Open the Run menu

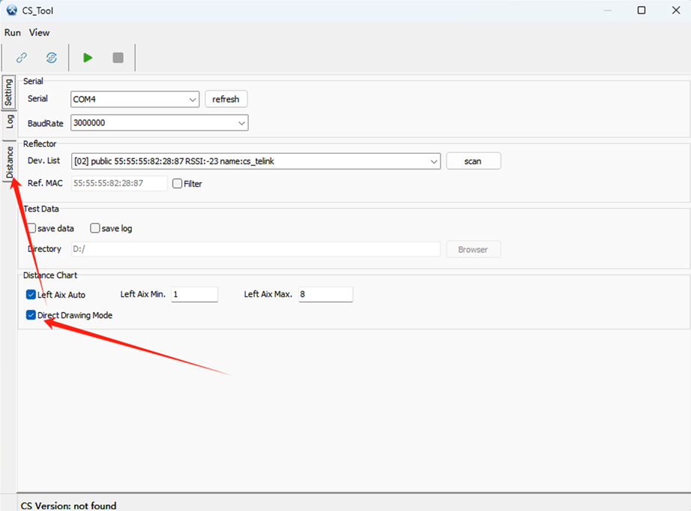(12, 32)
